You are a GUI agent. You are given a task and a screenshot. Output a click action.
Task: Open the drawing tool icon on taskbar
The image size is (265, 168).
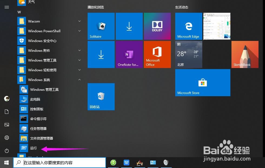[140, 163]
